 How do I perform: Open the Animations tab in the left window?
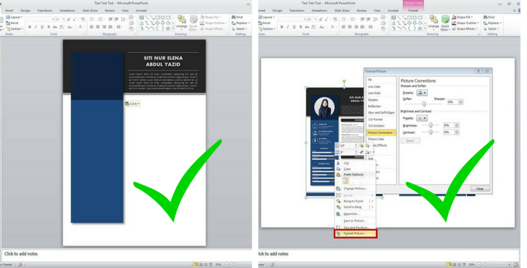pyautogui.click(x=68, y=11)
